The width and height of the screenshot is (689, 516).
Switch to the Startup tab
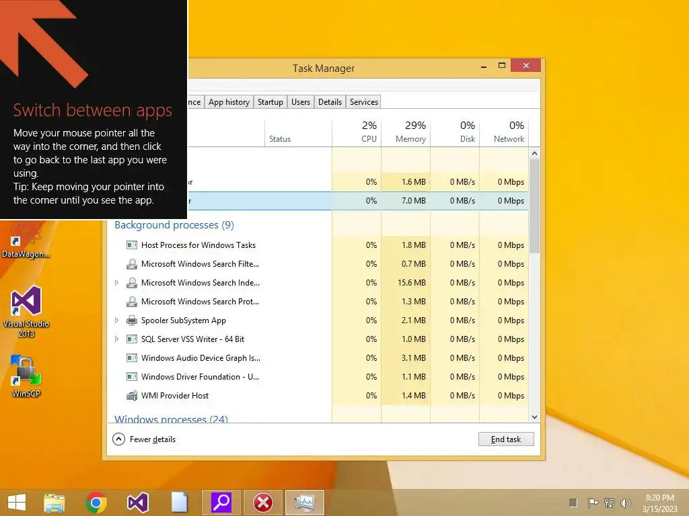[x=270, y=102]
